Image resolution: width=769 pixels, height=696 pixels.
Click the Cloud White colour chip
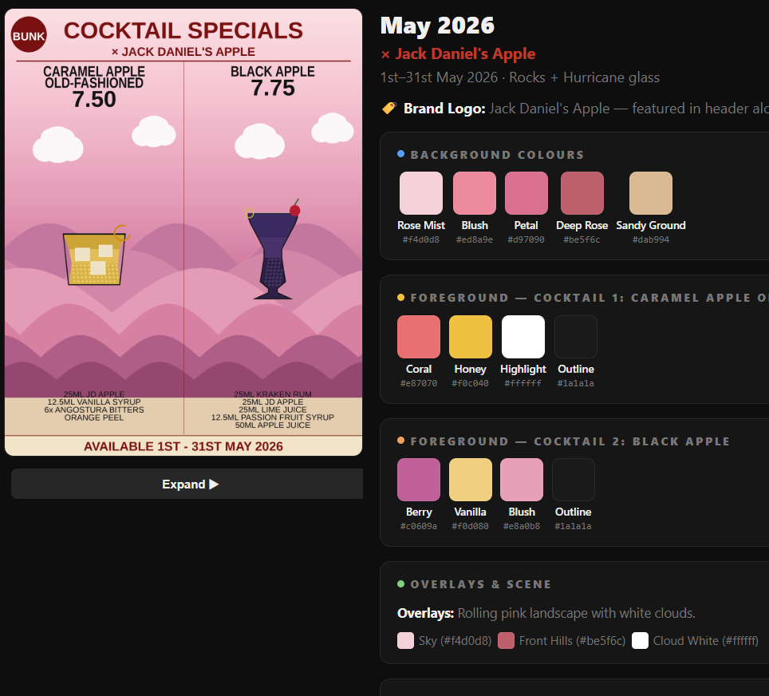(x=640, y=641)
